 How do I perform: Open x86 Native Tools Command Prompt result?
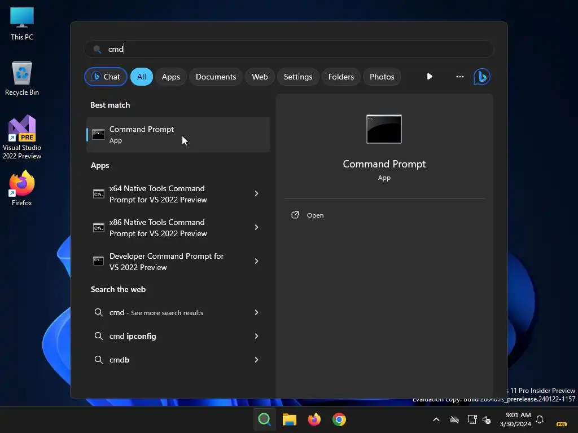[178, 228]
